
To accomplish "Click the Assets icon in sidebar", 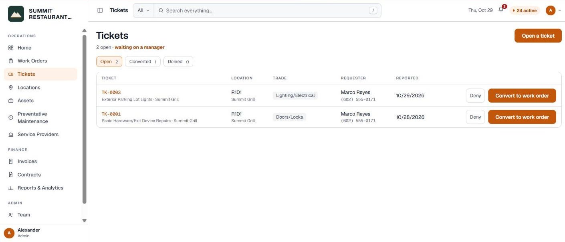I will (11, 101).
